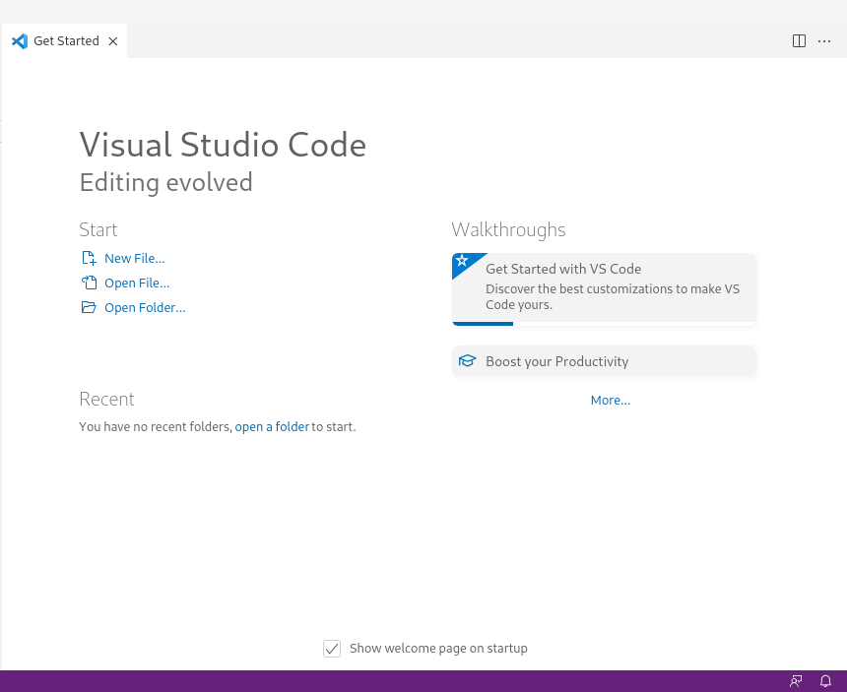Click the Open File icon
The image size is (847, 692).
(x=89, y=283)
